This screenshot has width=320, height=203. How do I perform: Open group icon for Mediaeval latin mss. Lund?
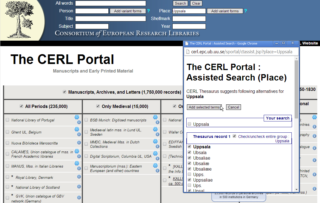155,129
